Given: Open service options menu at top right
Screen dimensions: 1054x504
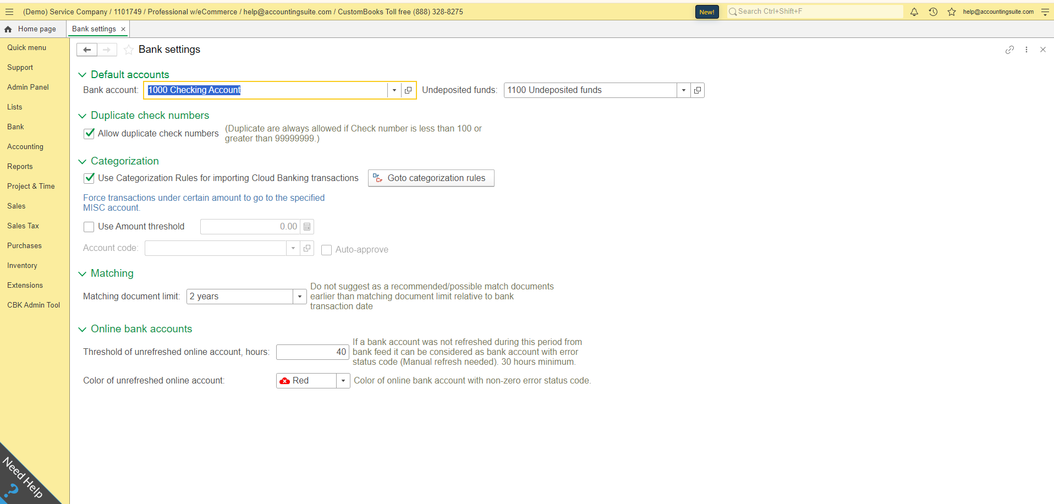Looking at the screenshot, I should point(1045,12).
